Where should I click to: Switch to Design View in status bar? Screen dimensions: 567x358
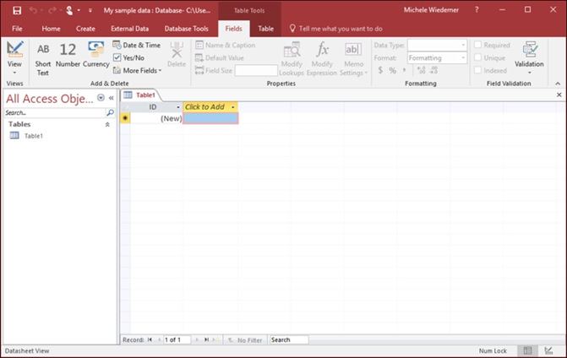pos(548,350)
